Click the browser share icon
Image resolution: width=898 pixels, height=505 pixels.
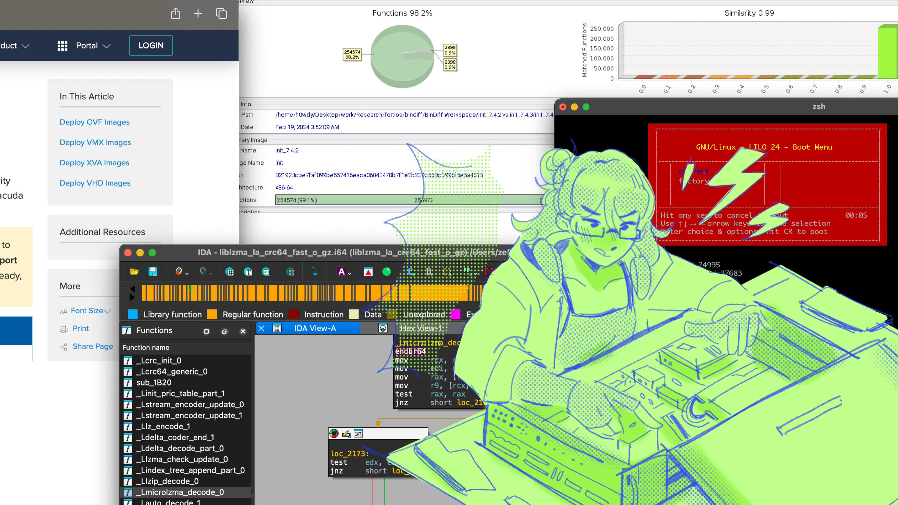[176, 14]
